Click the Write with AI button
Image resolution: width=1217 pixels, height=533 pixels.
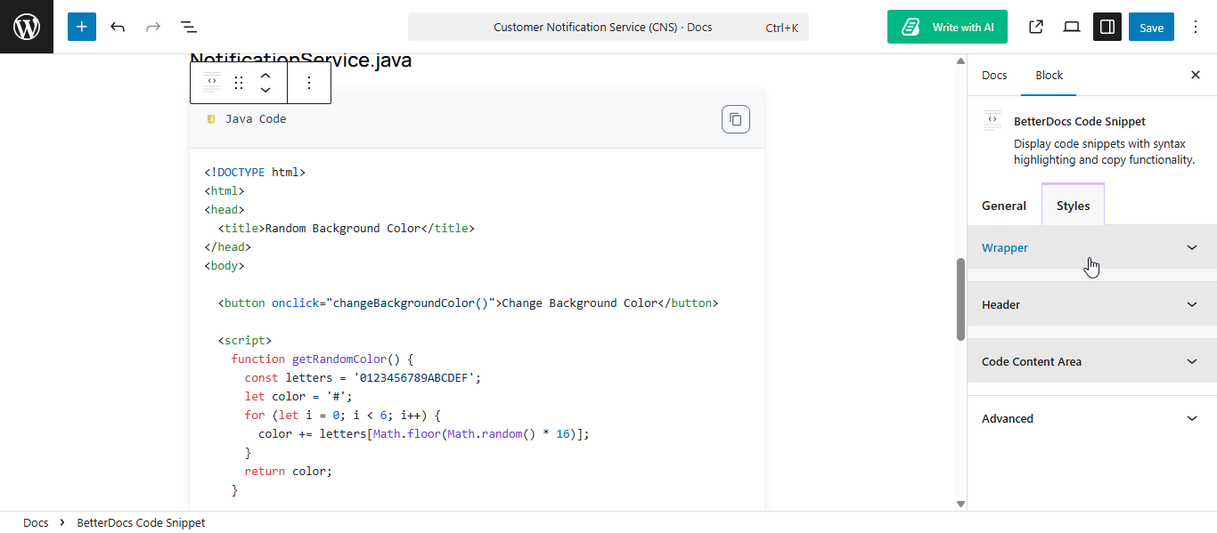[947, 27]
